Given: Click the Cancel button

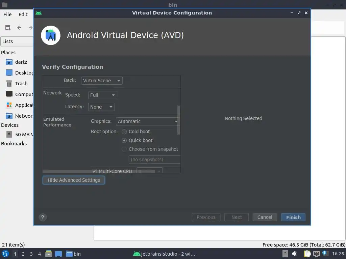Looking at the screenshot, I should click(x=265, y=218).
